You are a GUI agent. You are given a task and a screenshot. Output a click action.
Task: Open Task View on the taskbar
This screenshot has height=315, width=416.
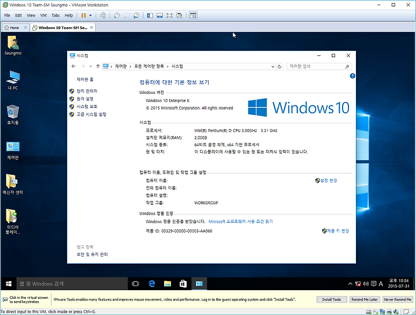pyautogui.click(x=135, y=284)
